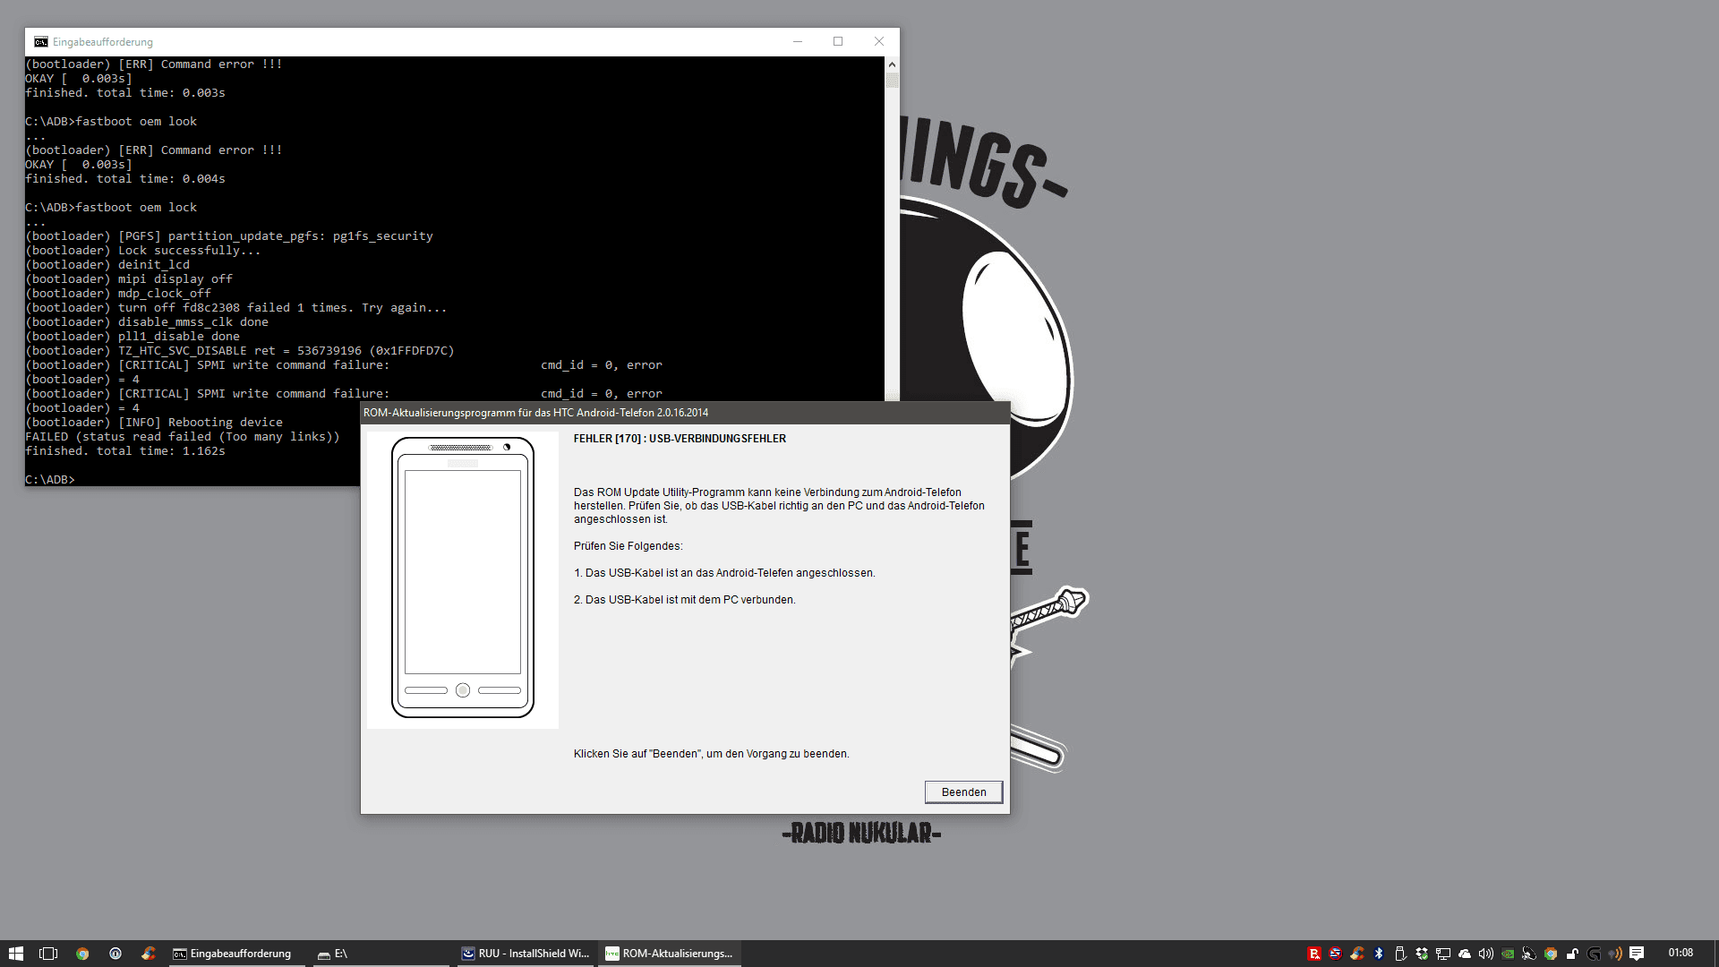Open the 1Password taskbar icon

click(115, 954)
